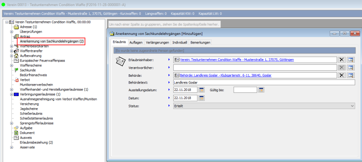Click into the Behördetext input field
Image resolution: width=362 pixels, height=162 pixels.
[263, 82]
